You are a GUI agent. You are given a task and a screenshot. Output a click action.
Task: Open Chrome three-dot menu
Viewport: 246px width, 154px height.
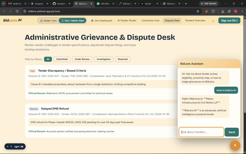(x=242, y=11)
